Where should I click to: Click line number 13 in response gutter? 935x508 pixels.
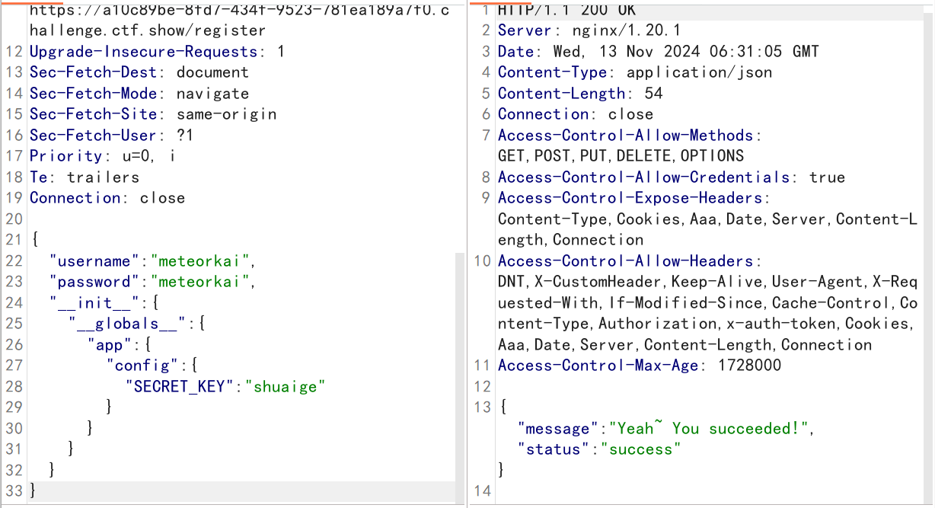click(x=482, y=407)
